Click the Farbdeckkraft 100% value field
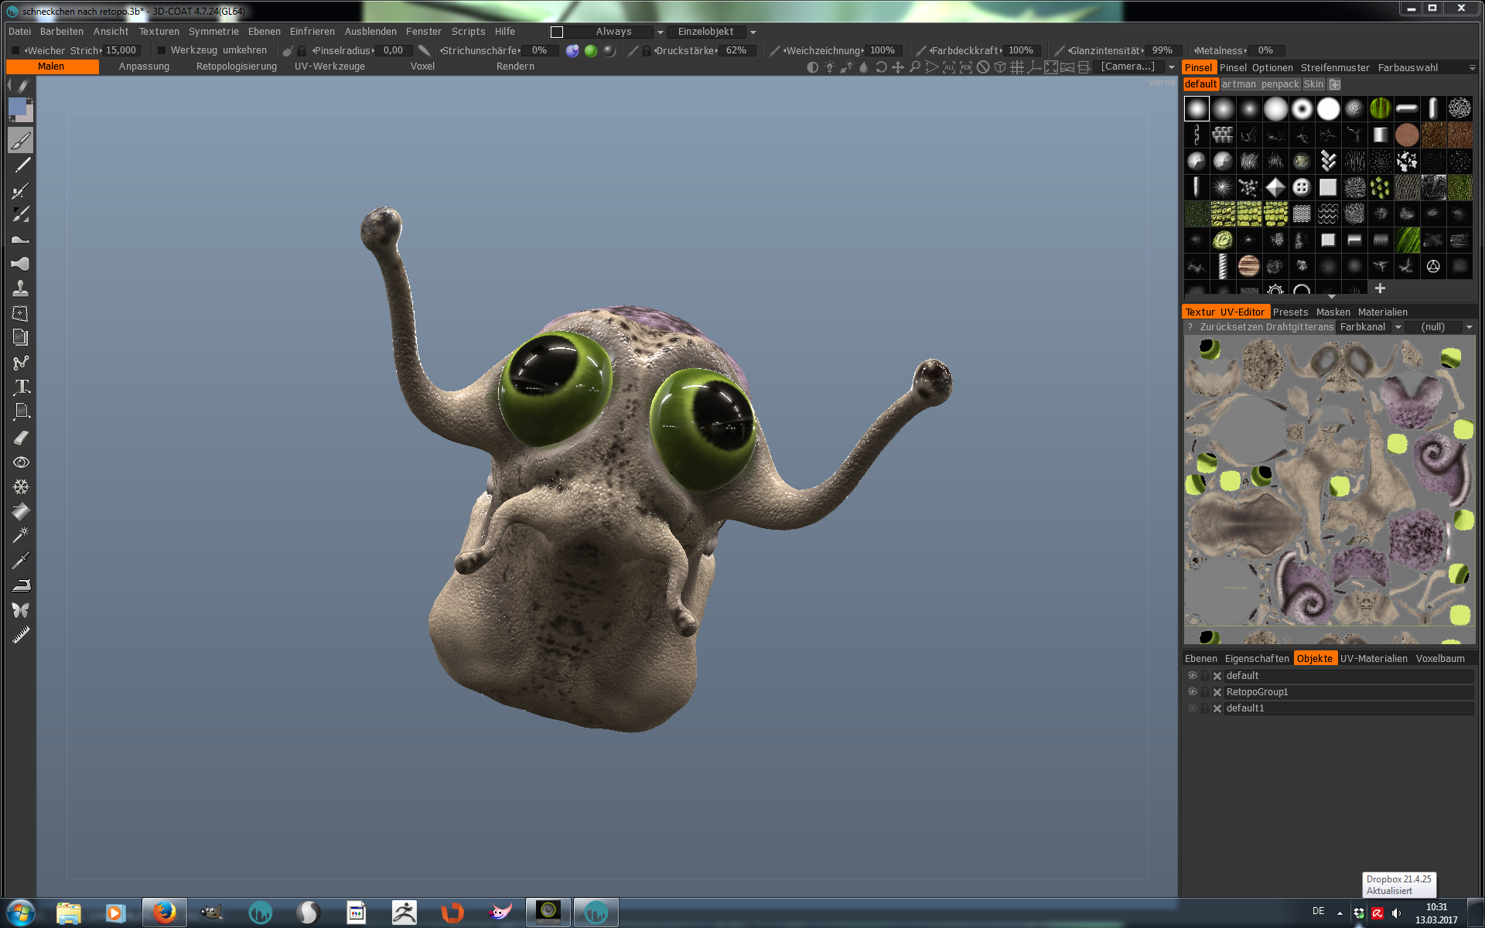The height and width of the screenshot is (928, 1485). pos(1021,50)
